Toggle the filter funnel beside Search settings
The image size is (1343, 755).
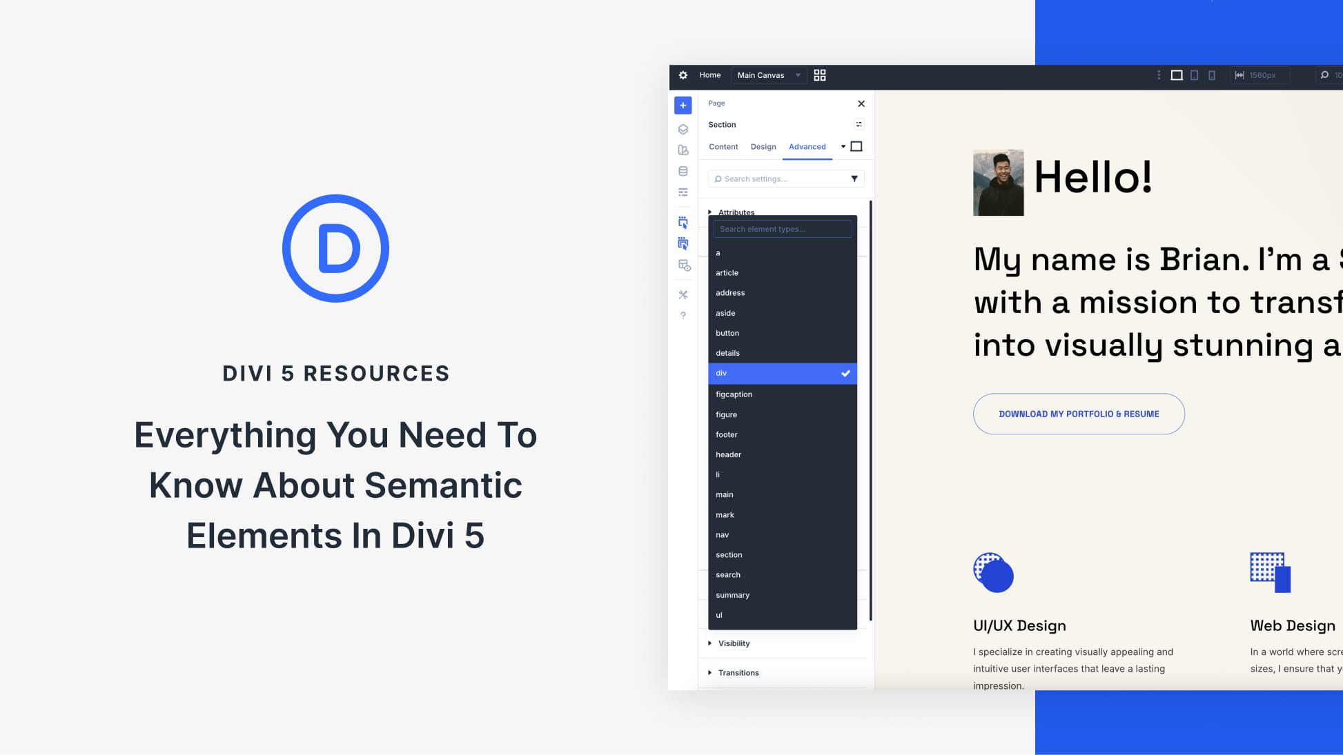coord(854,179)
